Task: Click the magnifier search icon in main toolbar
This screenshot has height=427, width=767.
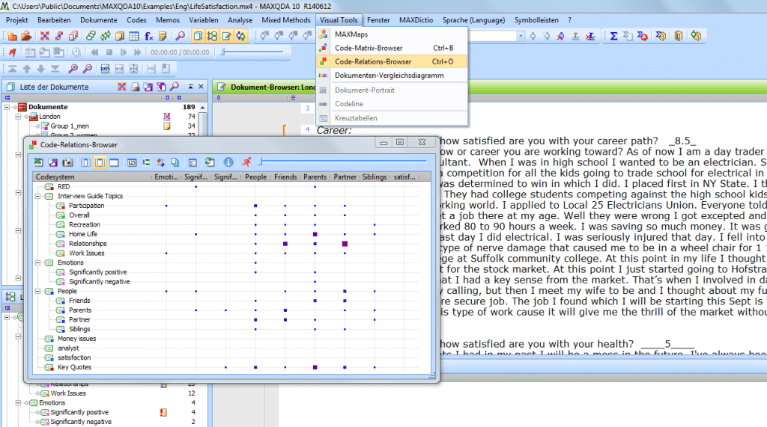Action: [x=180, y=36]
